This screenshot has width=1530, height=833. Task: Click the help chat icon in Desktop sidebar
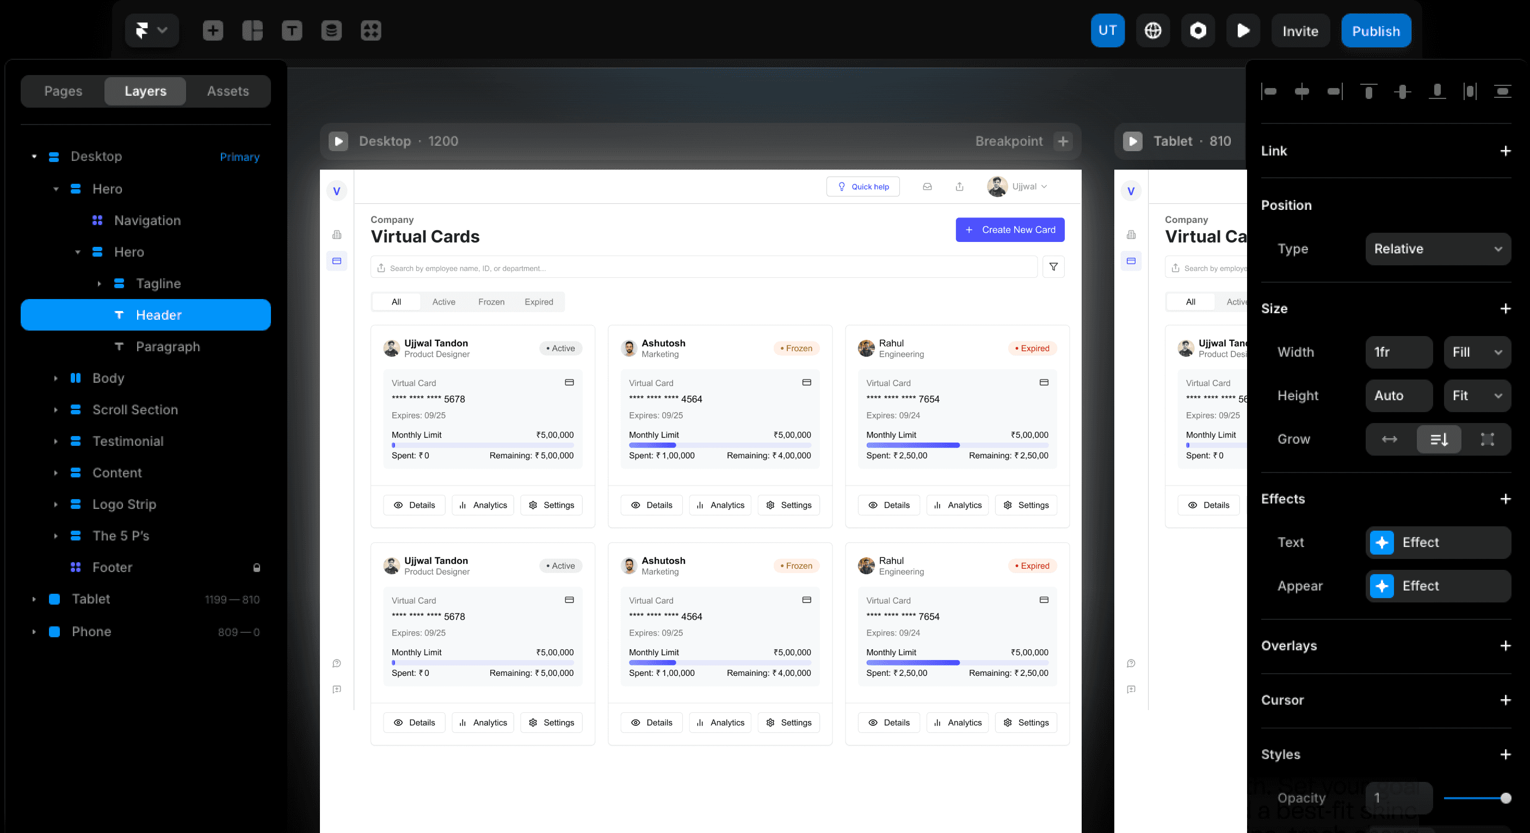[337, 663]
